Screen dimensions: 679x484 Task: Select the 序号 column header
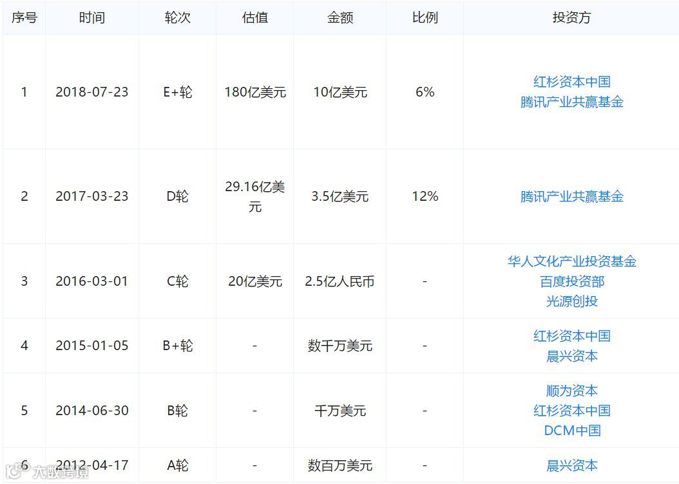[24, 18]
